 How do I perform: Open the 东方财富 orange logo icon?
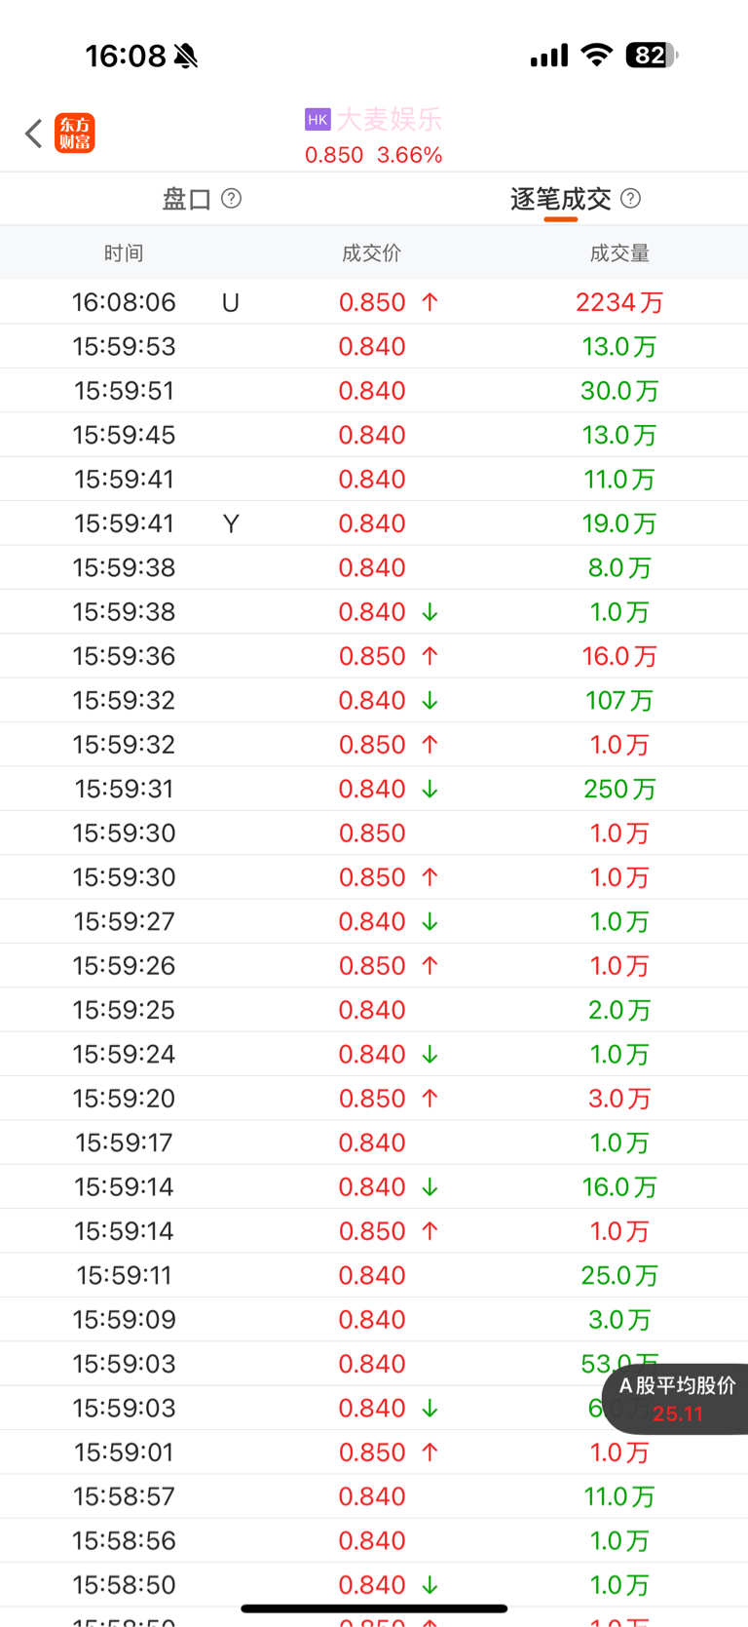pyautogui.click(x=75, y=134)
